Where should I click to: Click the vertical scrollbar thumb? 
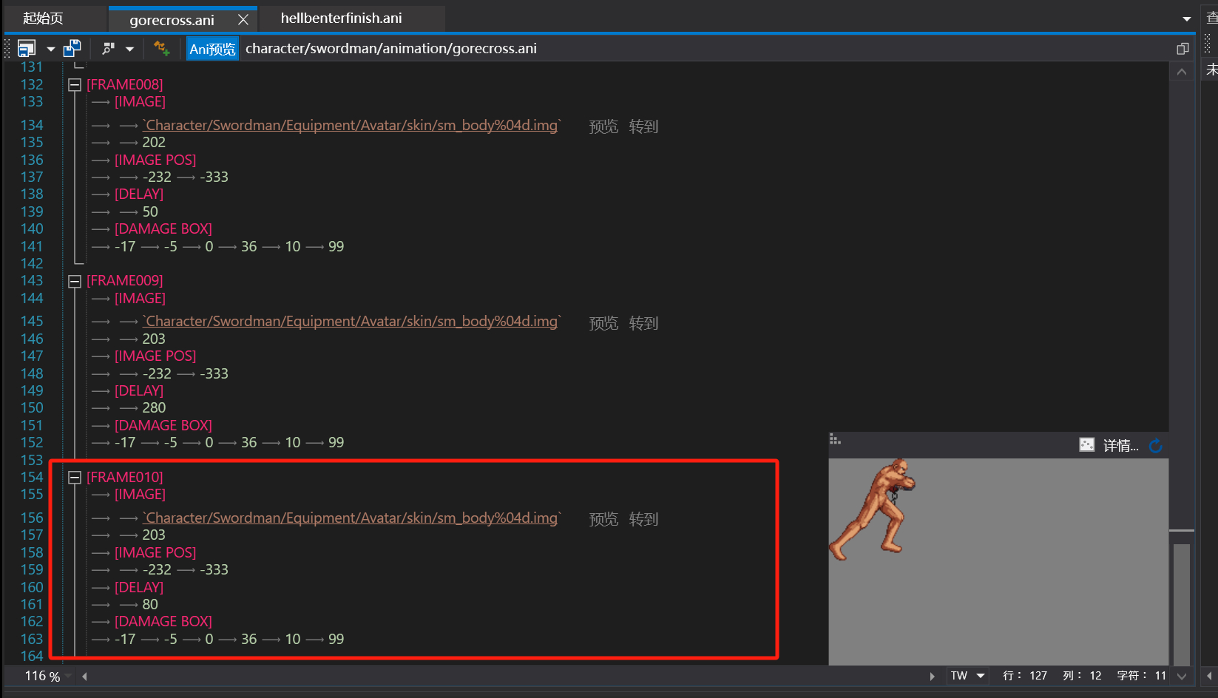pos(1181,603)
